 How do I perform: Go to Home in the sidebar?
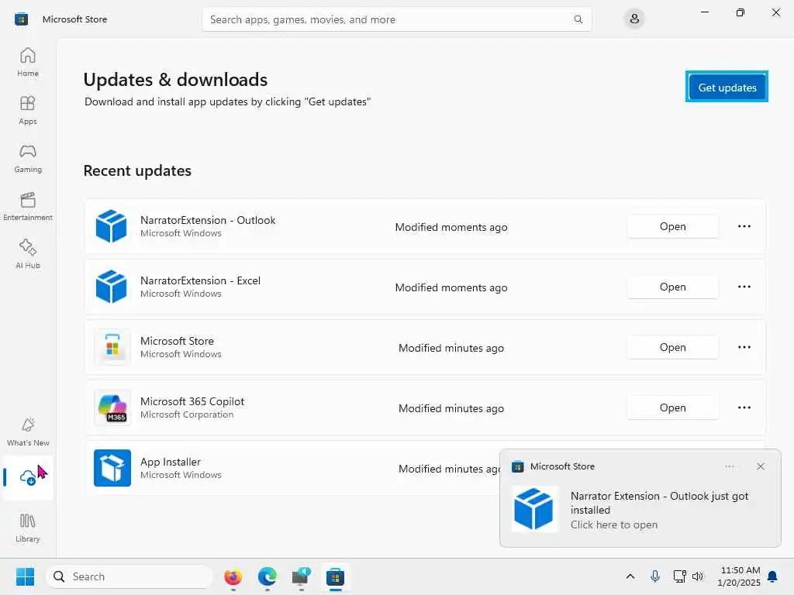point(27,62)
